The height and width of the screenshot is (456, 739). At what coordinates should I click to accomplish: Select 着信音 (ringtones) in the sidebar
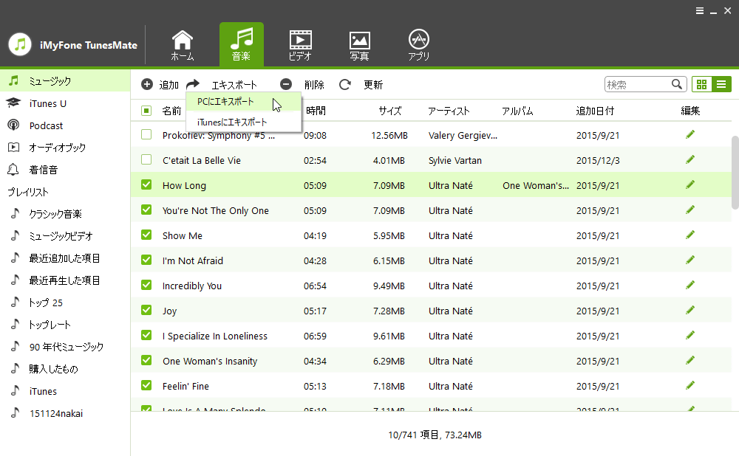[65, 170]
